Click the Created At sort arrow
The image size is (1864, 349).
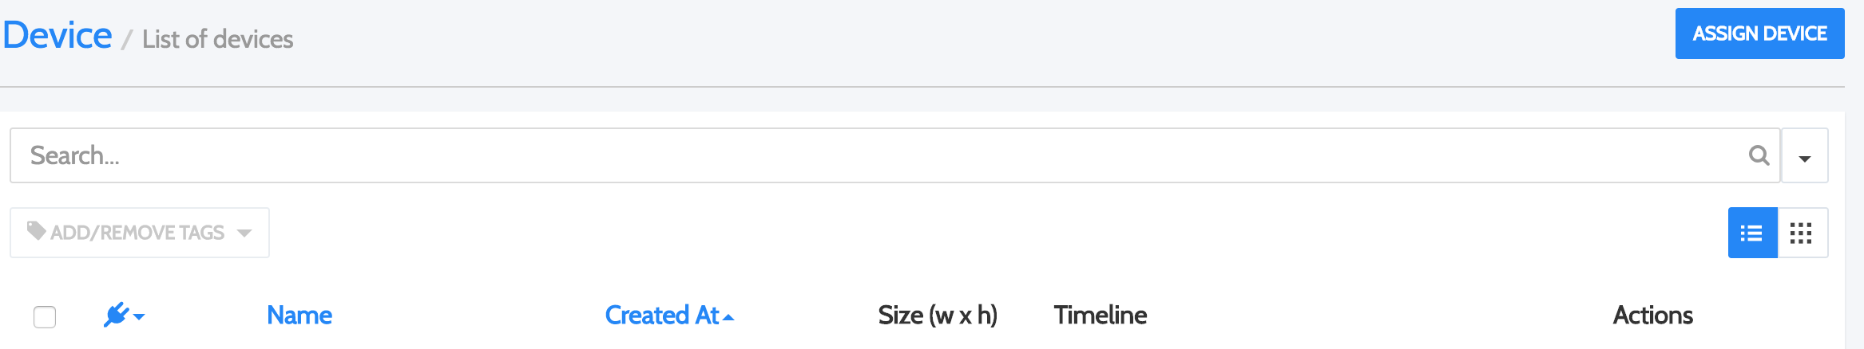pos(728,317)
